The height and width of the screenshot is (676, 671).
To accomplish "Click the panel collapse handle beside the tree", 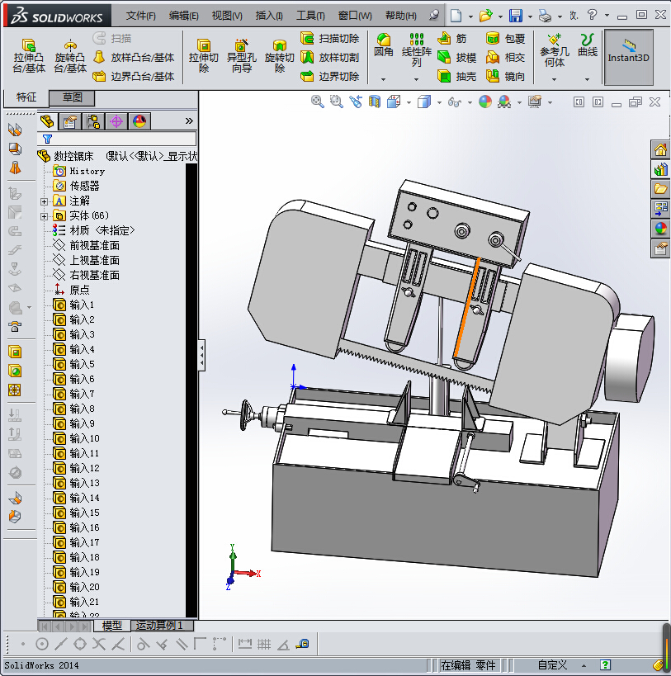I will [201, 355].
